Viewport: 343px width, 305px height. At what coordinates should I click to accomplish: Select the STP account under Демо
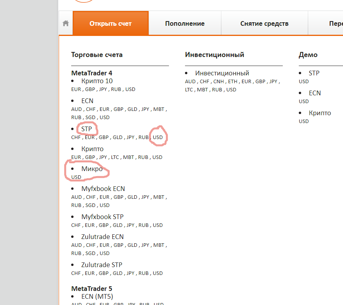pos(314,73)
